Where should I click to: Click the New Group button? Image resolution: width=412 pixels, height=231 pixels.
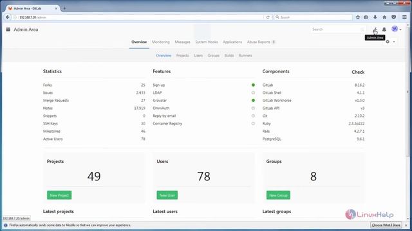point(278,195)
